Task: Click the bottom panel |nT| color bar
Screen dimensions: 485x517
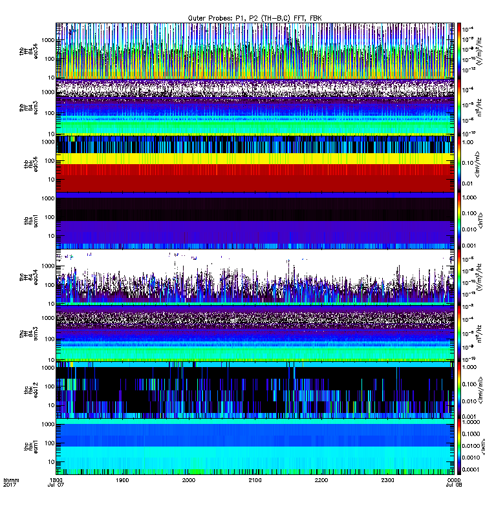Action: tap(458, 447)
